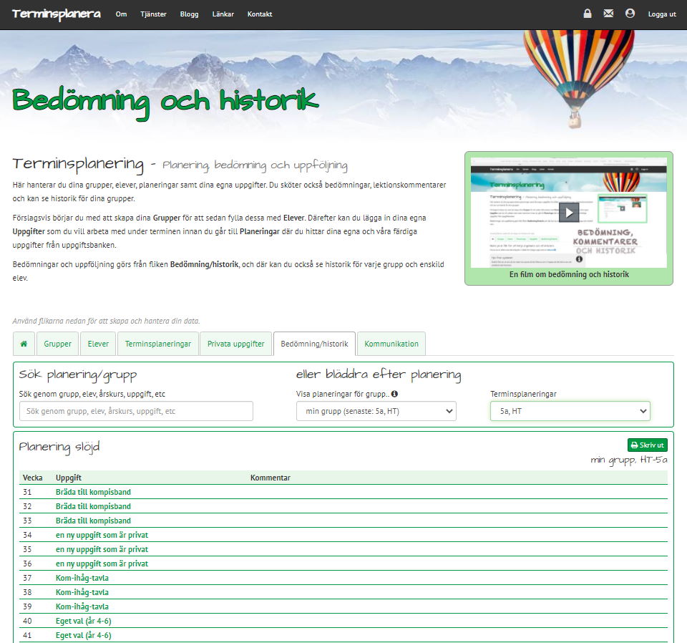The width and height of the screenshot is (687, 643).
Task: Open the envelope messages icon
Action: (608, 14)
